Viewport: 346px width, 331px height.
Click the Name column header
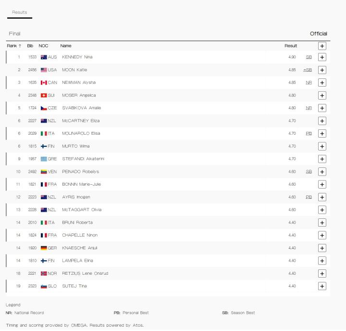66,46
